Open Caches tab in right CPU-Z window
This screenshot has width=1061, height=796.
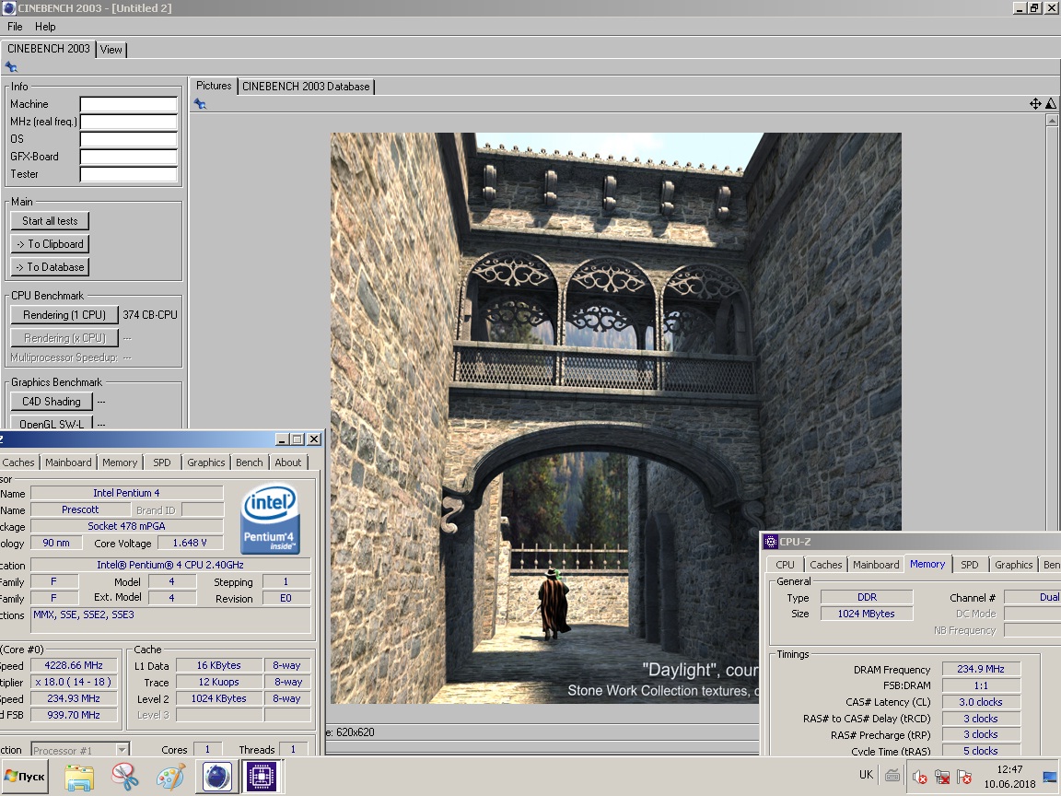[826, 565]
